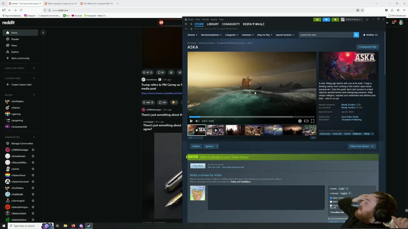Click View Your Queue button

(362, 146)
